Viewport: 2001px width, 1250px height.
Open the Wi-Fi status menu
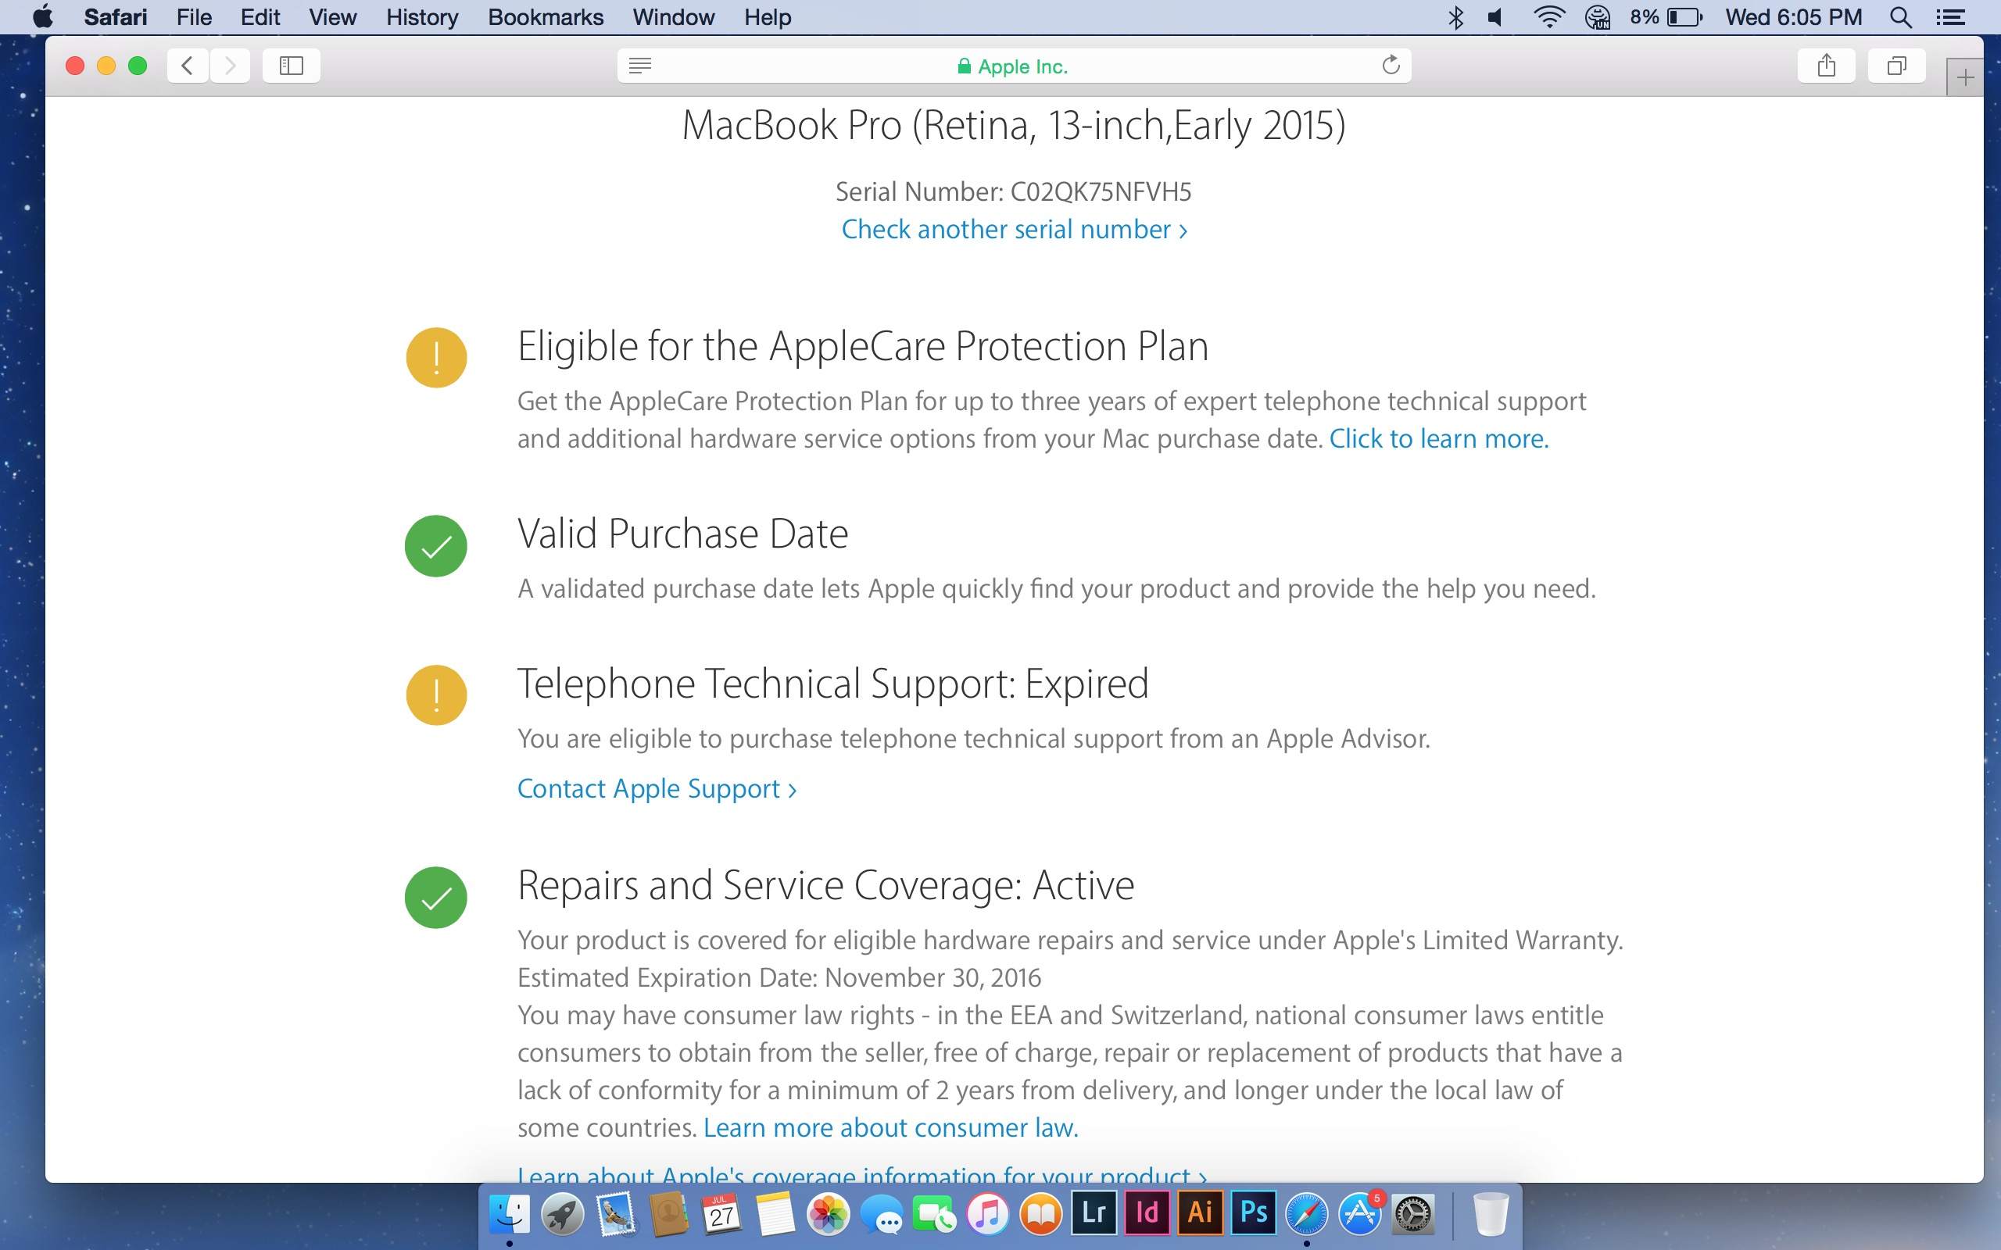point(1548,16)
